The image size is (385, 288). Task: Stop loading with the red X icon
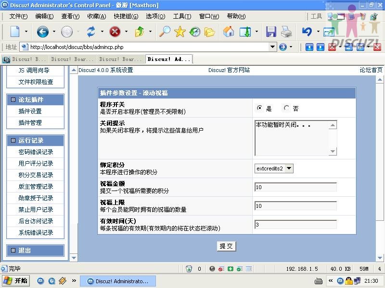(x=115, y=32)
